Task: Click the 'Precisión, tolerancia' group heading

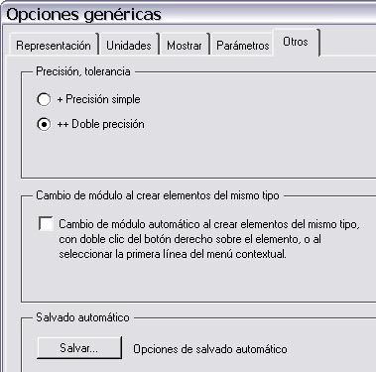Action: pos(83,71)
